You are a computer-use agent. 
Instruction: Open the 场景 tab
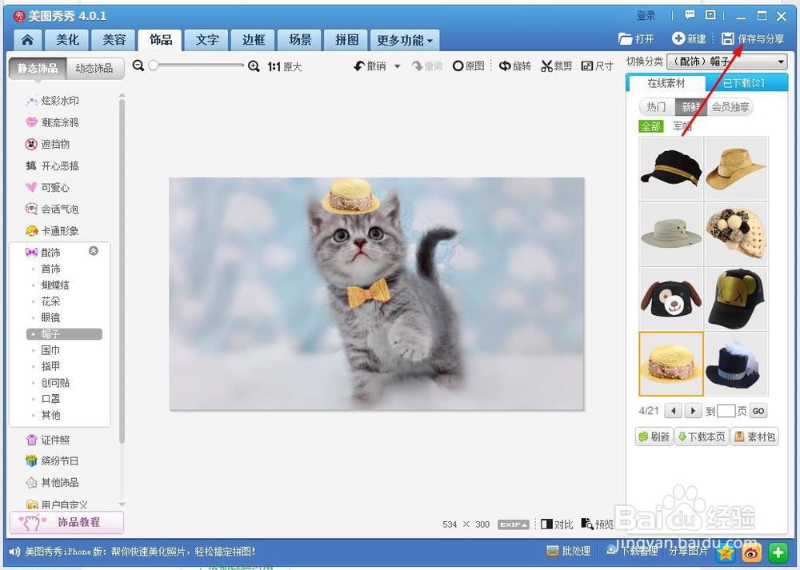pos(300,40)
